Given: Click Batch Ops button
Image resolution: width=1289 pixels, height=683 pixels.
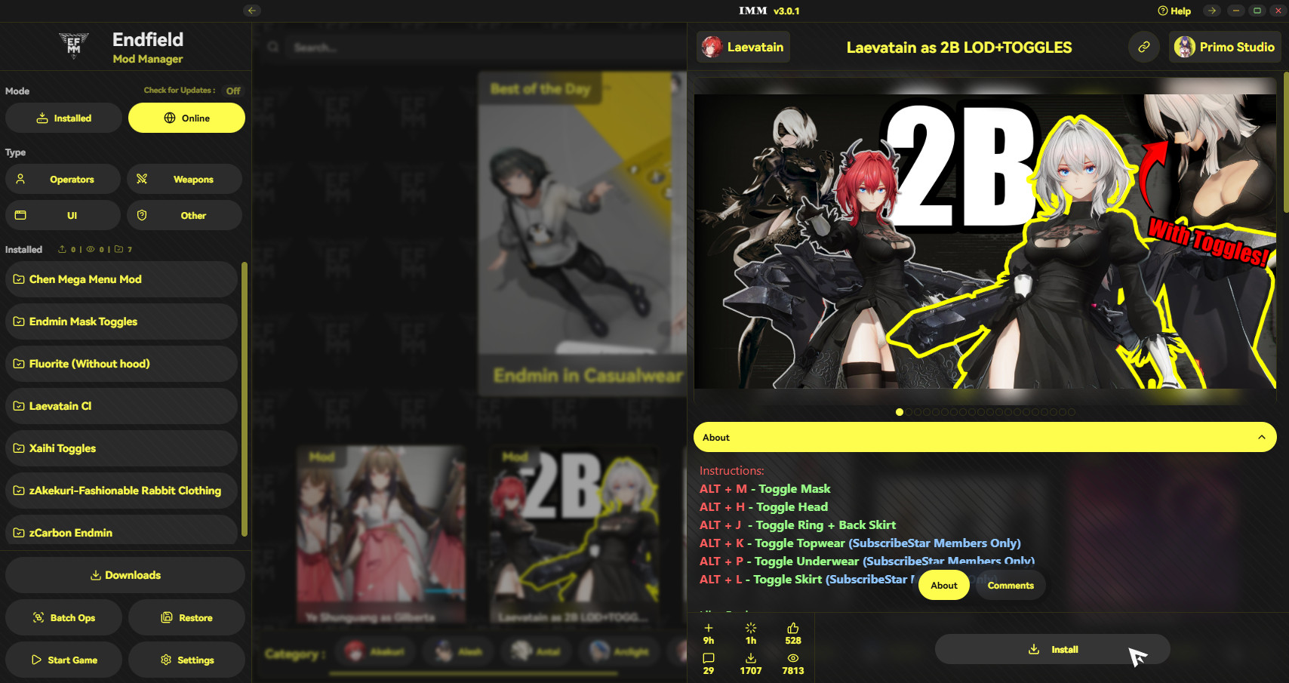Looking at the screenshot, I should (x=63, y=617).
